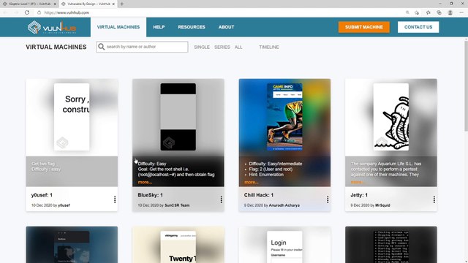
Task: Open the BlueSky: 1 title link
Action: tap(151, 195)
